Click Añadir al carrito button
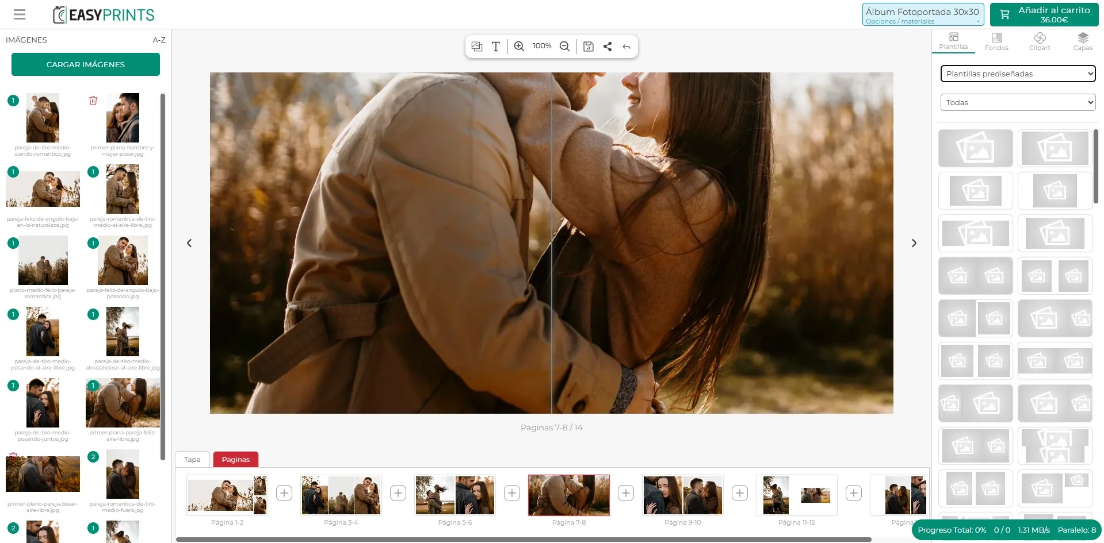The image size is (1104, 543). tap(1044, 15)
